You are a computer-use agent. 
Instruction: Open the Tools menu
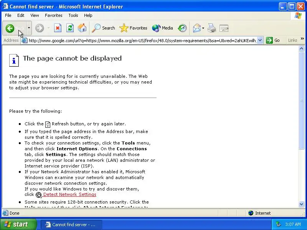tap(73, 15)
